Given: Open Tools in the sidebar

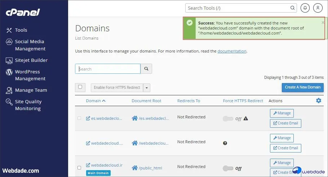Looking at the screenshot, I should [21, 30].
